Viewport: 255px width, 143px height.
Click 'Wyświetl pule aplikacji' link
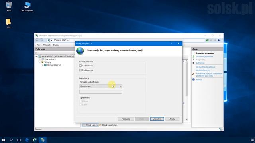coord(206,67)
